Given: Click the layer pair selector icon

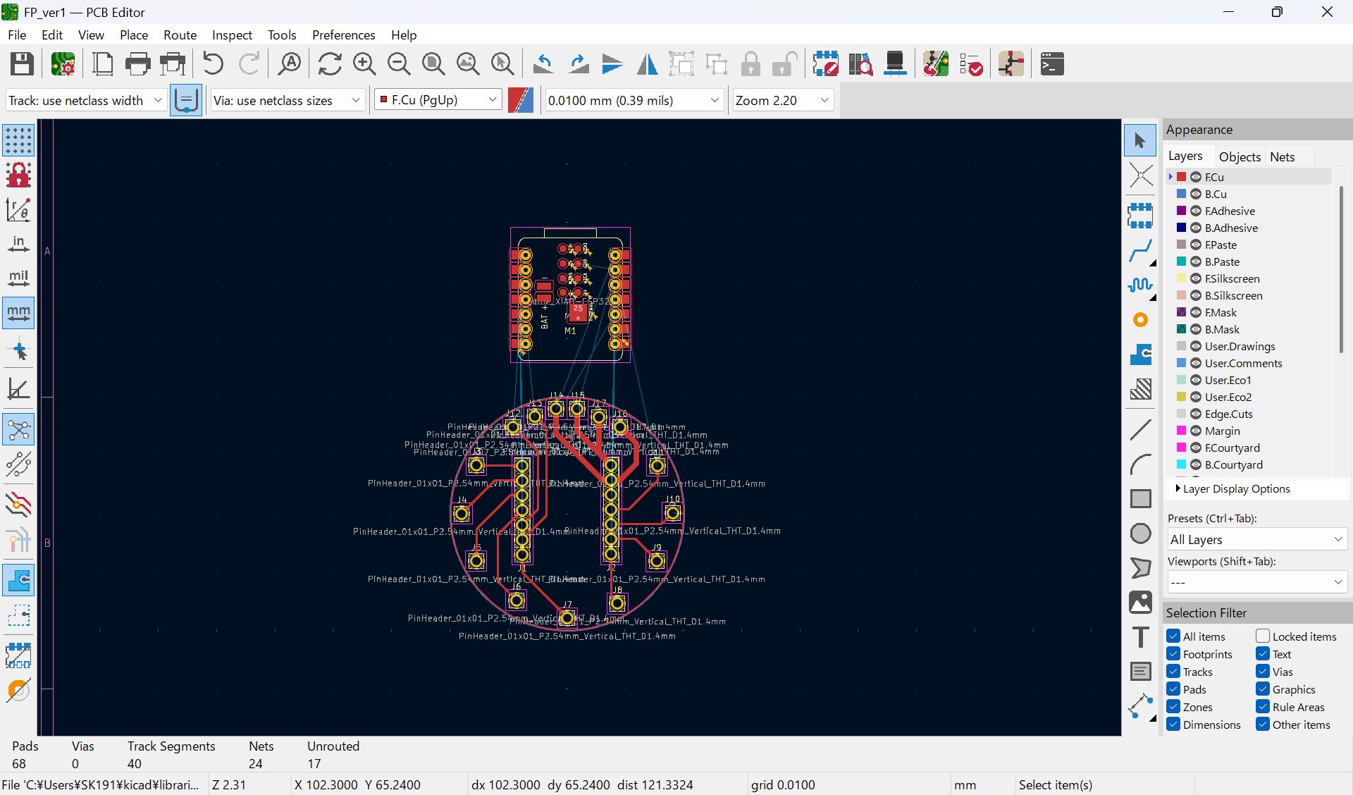Looking at the screenshot, I should pos(521,100).
